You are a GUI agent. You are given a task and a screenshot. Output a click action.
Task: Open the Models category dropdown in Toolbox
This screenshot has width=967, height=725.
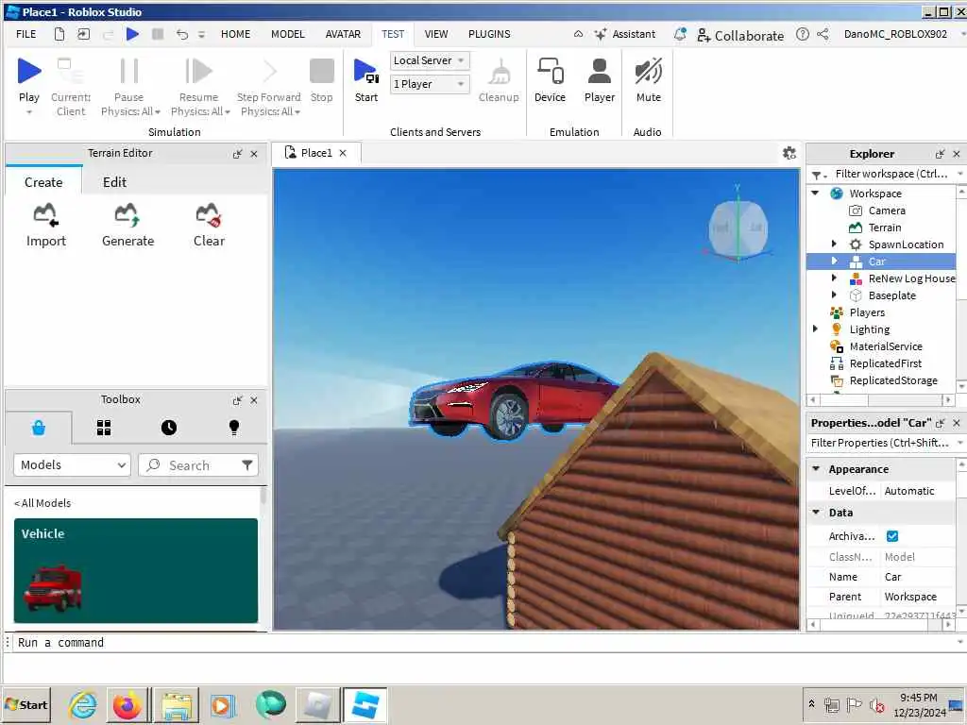point(72,464)
